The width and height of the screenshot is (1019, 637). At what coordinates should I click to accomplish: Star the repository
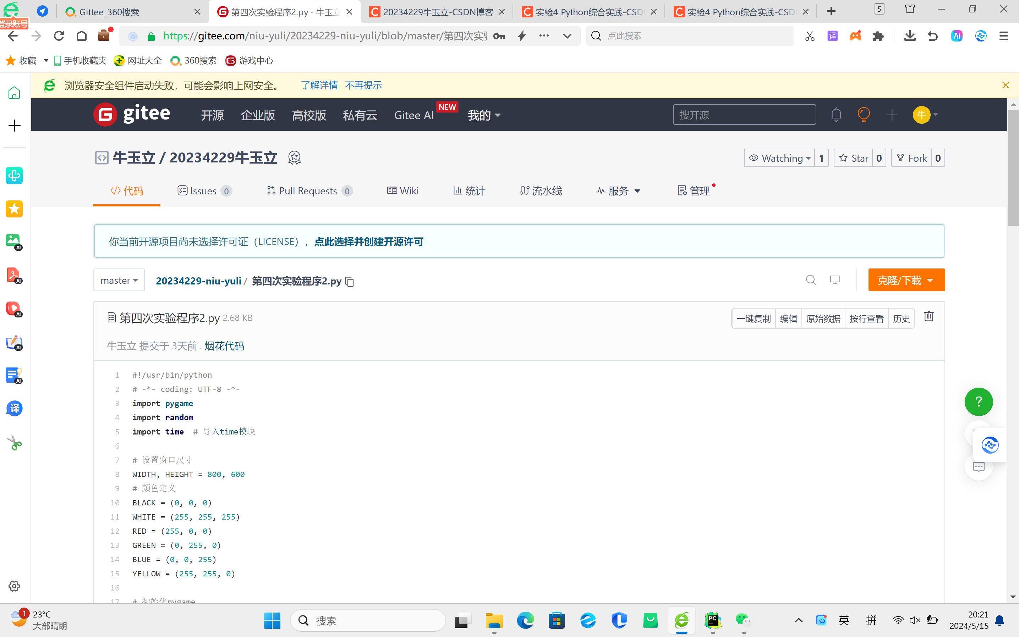[x=853, y=158]
